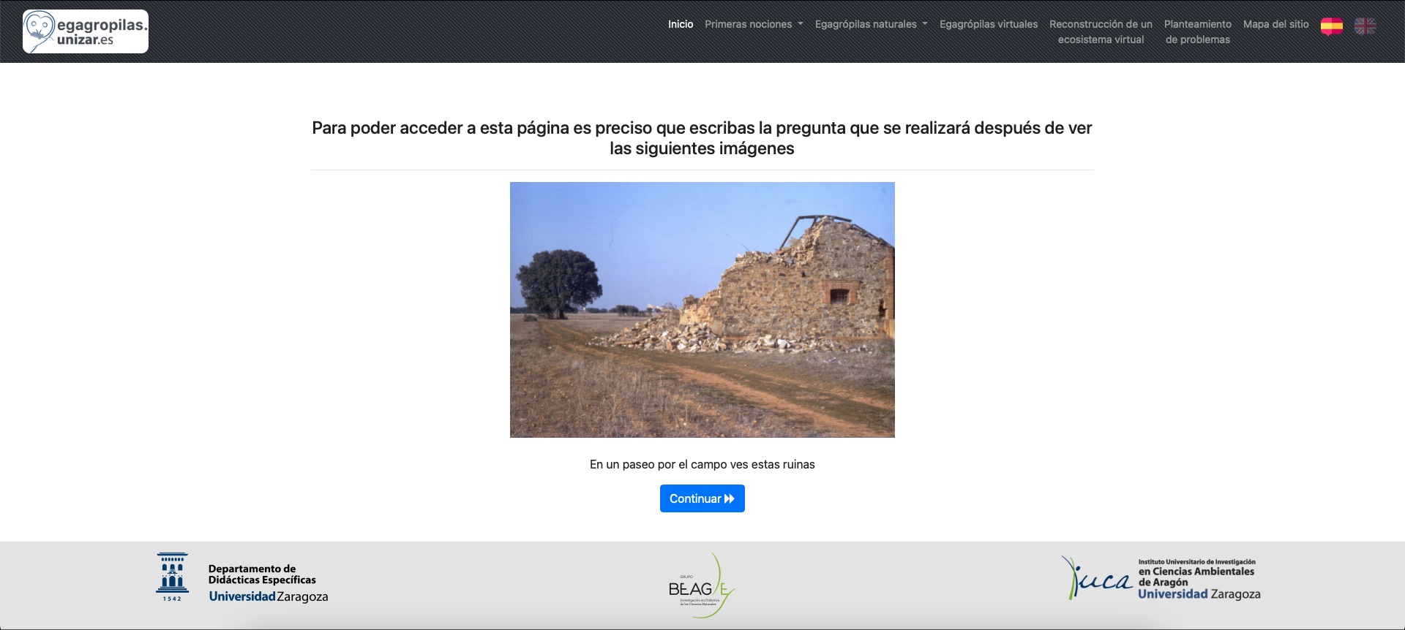Click the IUCA logo in the footer

[x=1097, y=578]
